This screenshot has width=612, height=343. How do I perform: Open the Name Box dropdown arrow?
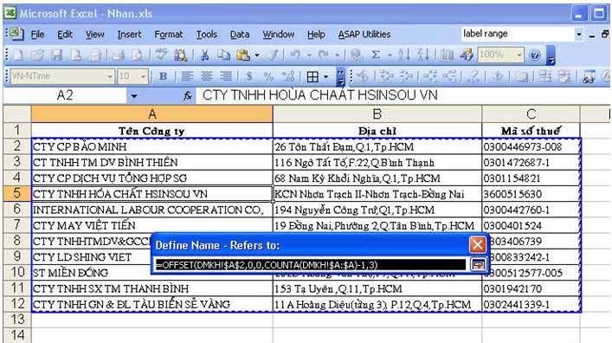point(134,96)
